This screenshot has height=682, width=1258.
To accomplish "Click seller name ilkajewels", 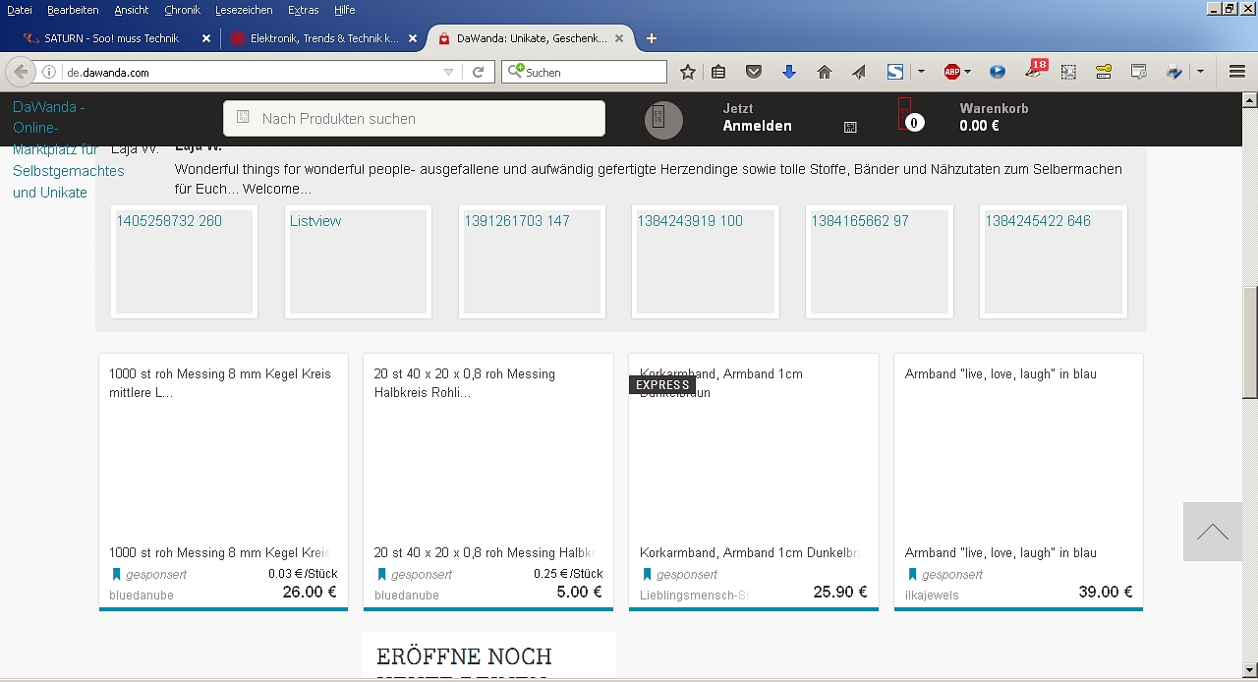I will (932, 596).
